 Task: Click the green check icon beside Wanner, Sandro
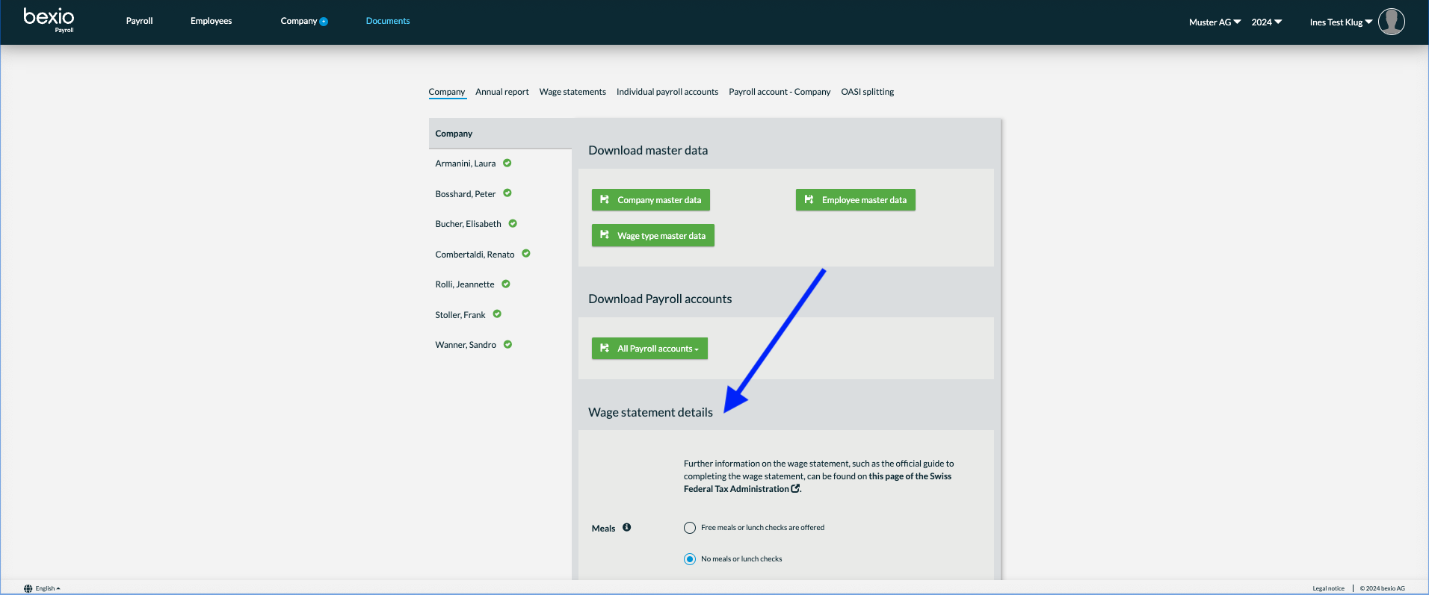507,344
